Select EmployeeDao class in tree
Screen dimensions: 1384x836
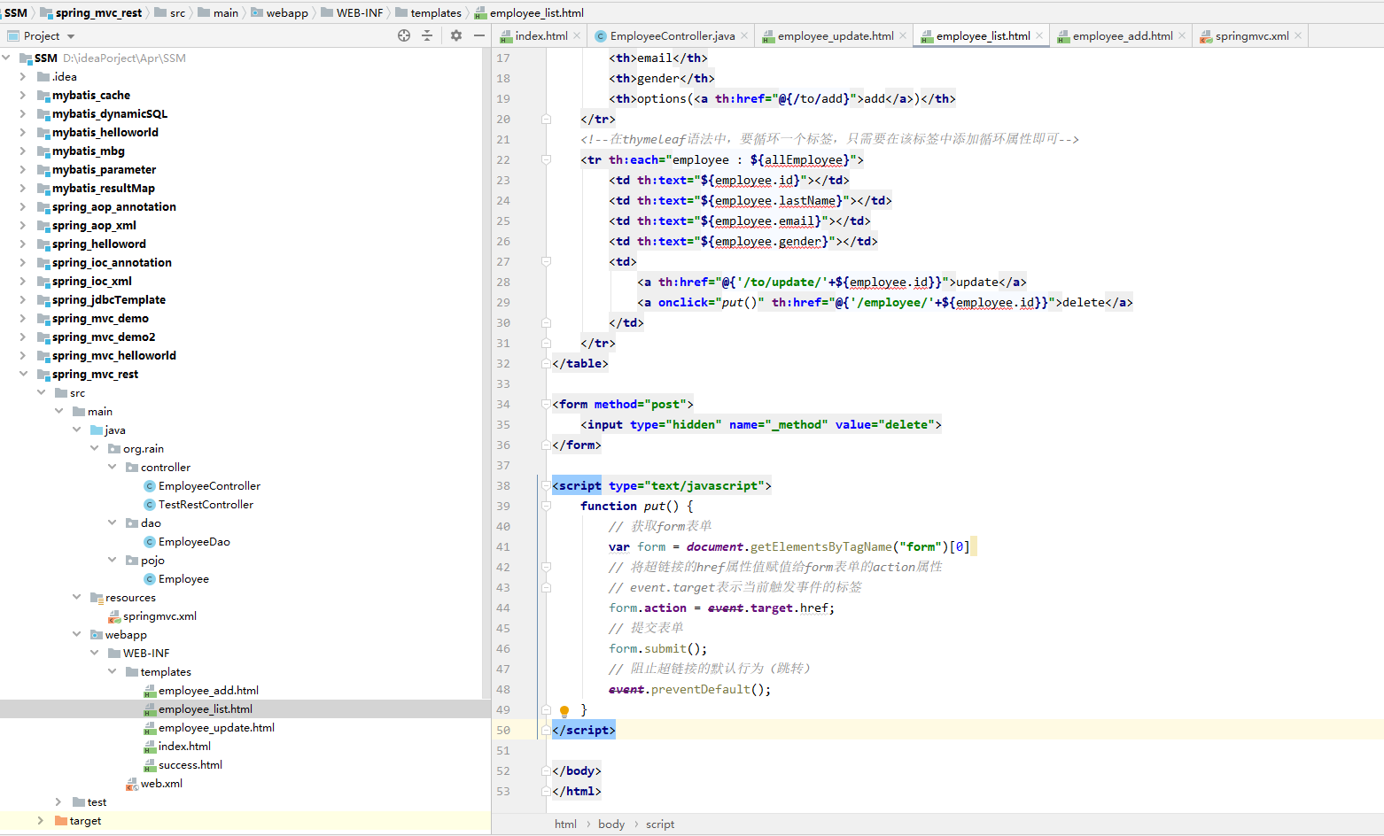click(194, 541)
